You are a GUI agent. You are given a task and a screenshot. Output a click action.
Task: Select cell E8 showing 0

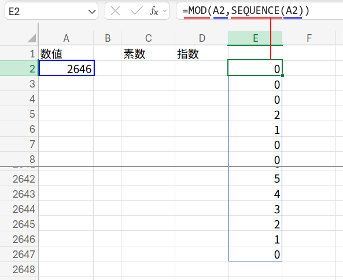pos(255,159)
